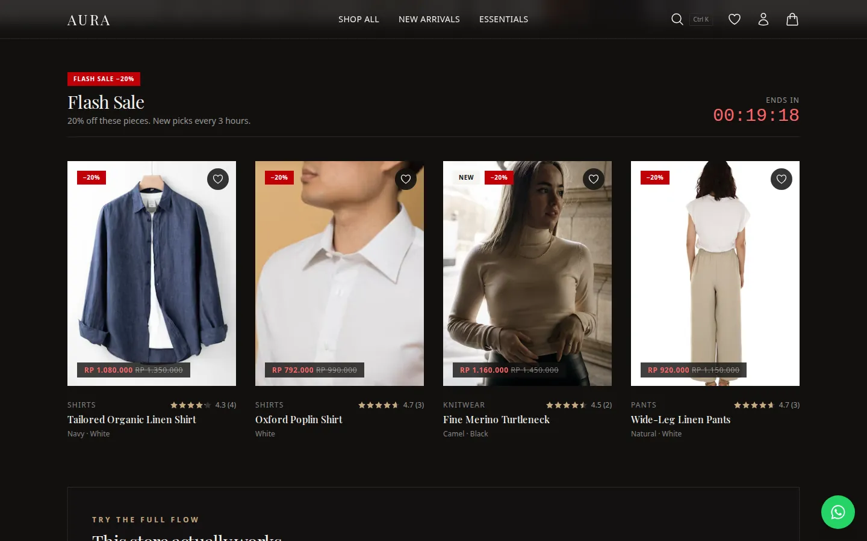Wishlist the Tailored Organic Linen Shirt
The image size is (867, 541).
(218, 179)
